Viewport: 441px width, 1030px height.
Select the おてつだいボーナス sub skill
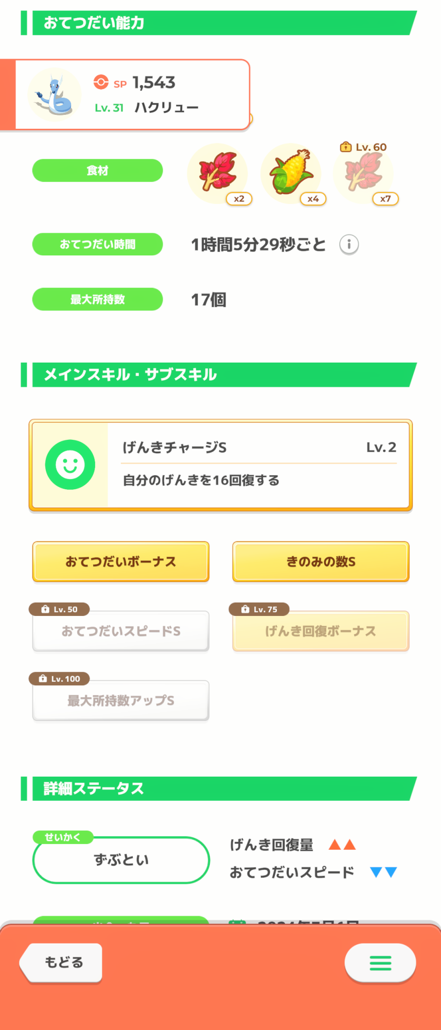click(121, 561)
